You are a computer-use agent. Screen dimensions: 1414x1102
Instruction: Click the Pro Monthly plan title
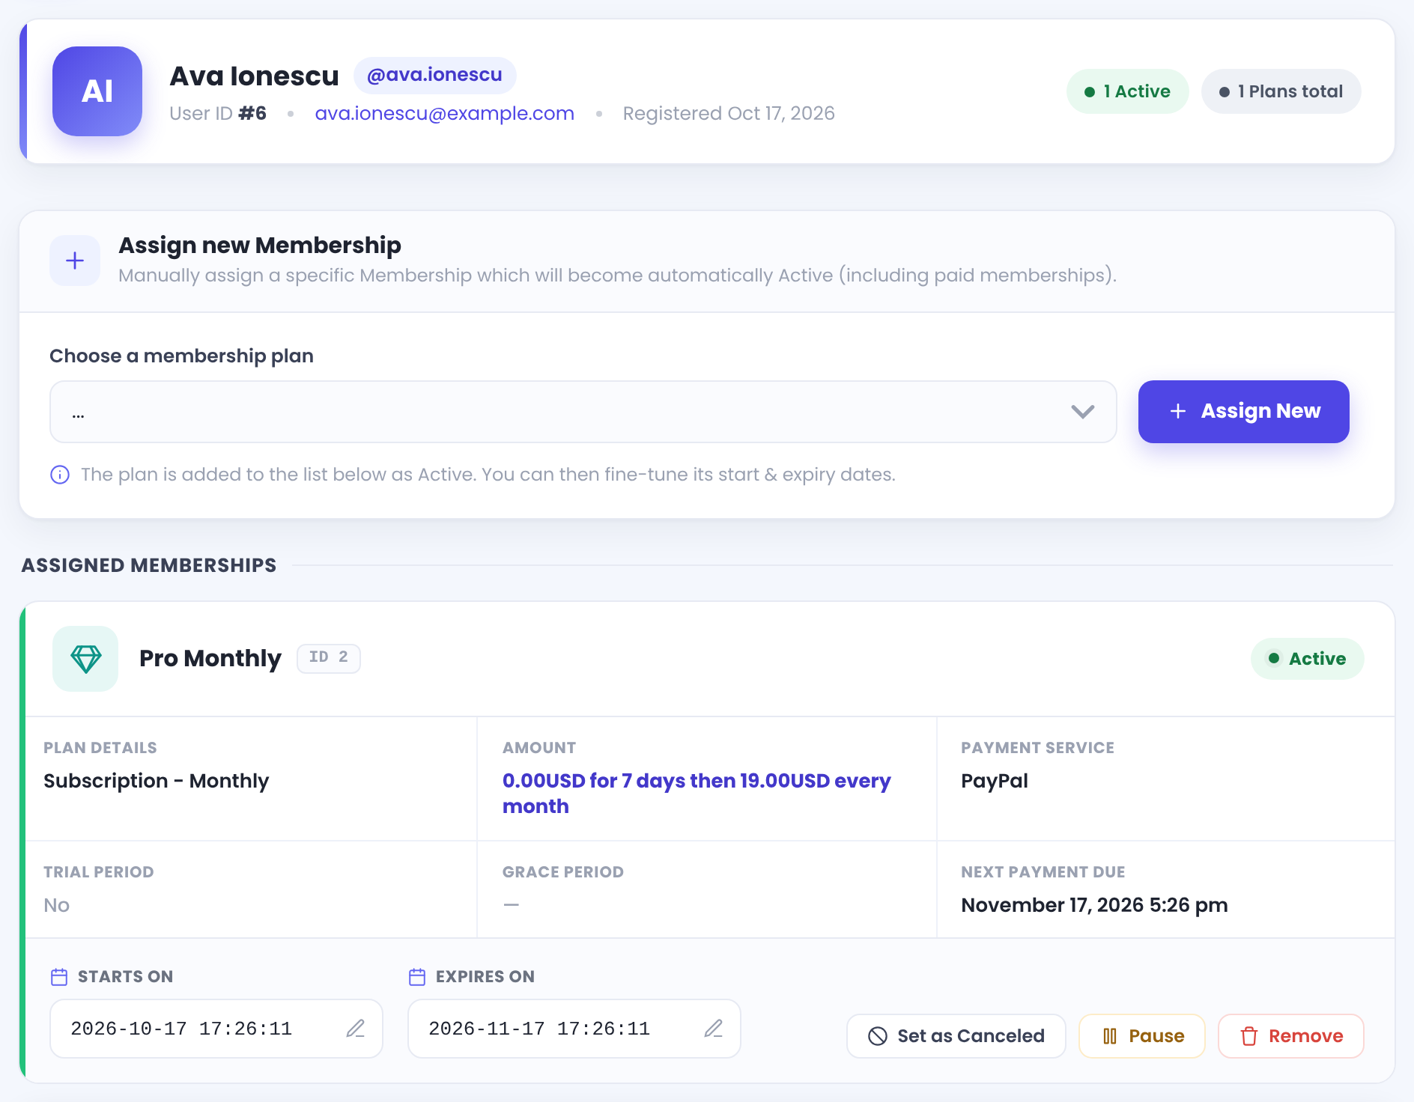[x=210, y=659]
